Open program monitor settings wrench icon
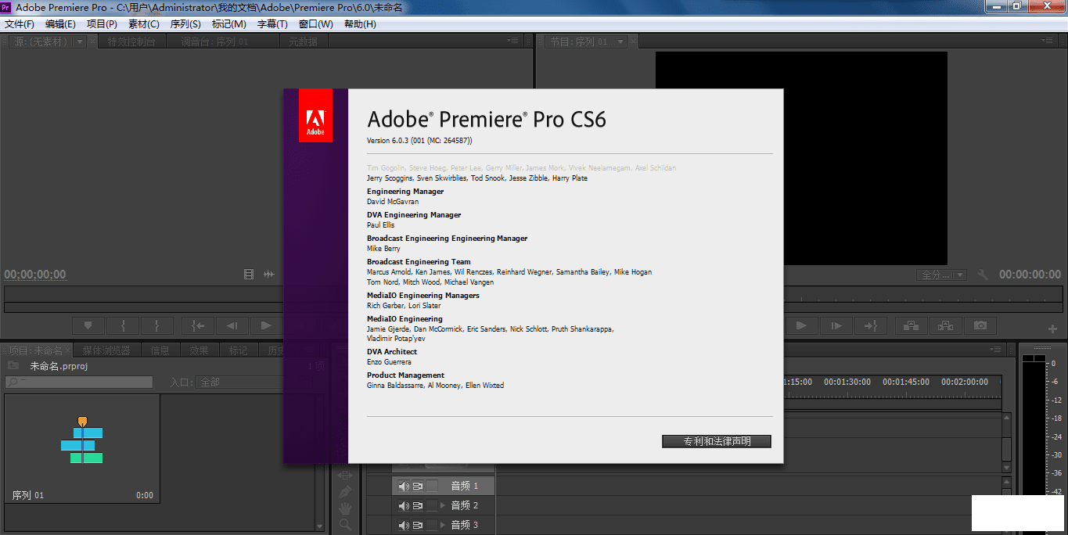Screen dimensions: 1068x535 [983, 275]
